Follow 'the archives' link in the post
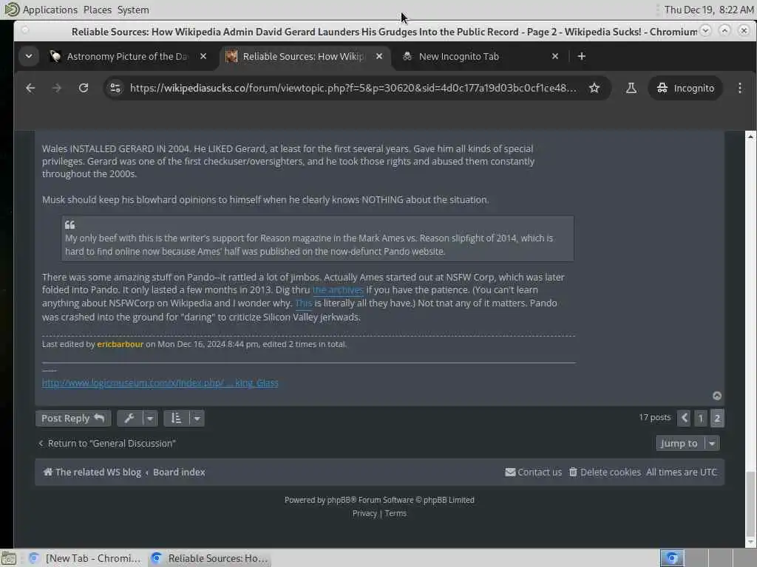 [338, 289]
